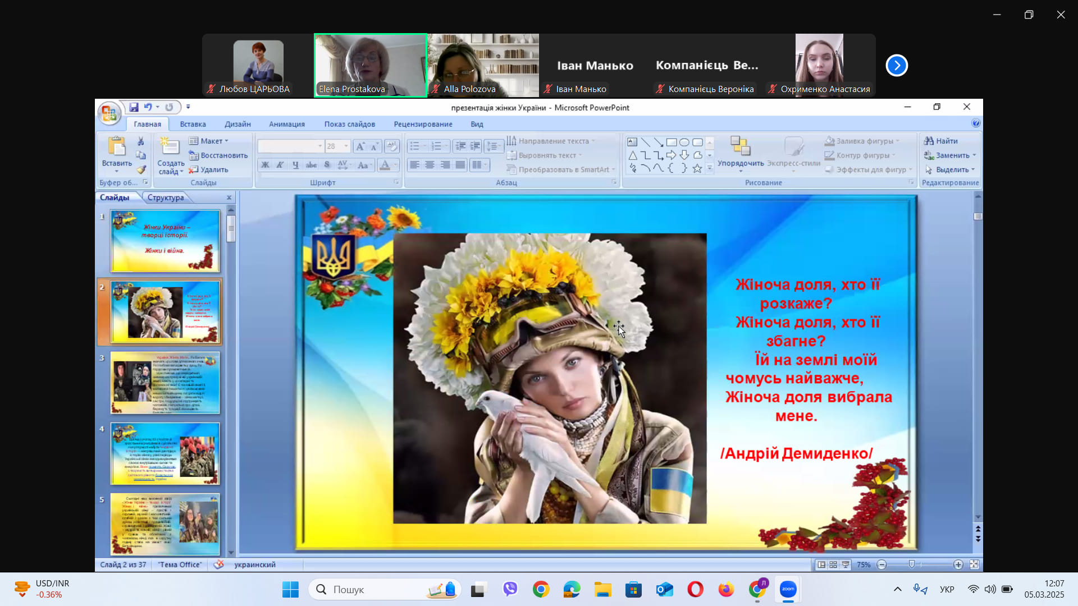The width and height of the screenshot is (1078, 606).
Task: Click the zoom slider in status bar
Action: click(x=911, y=564)
